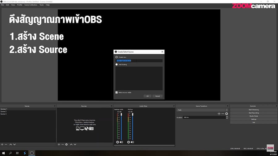Screen dimensions: 278x156
Task: Move scene down in Scenes panel
Action: coord(15,145)
